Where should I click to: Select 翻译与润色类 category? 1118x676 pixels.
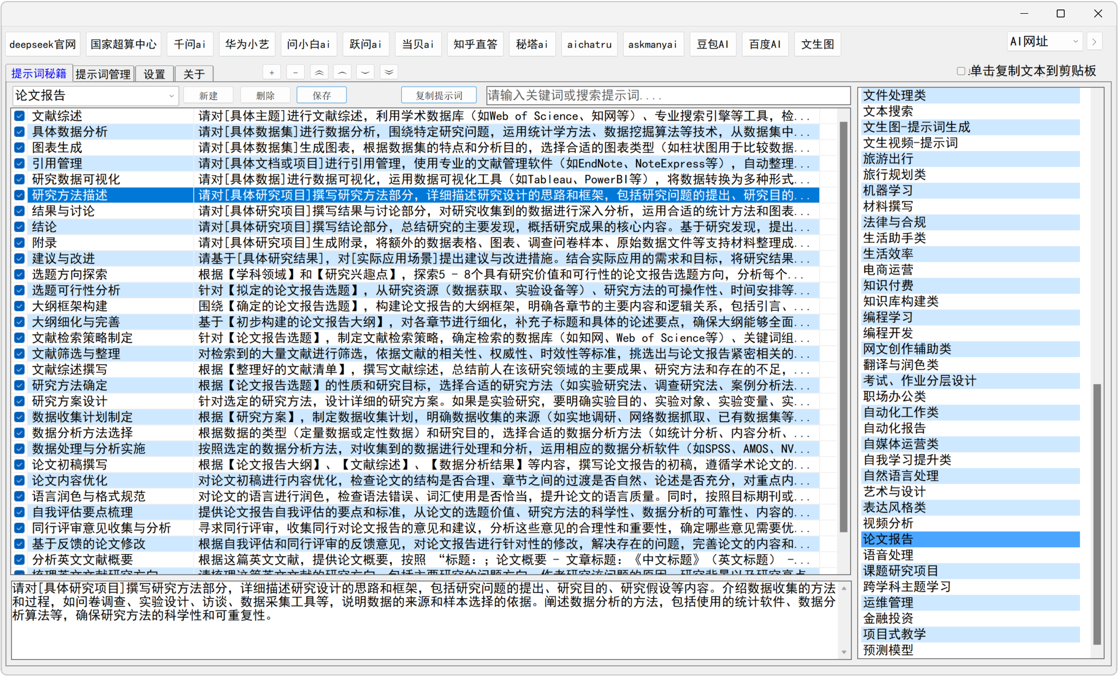(x=971, y=365)
